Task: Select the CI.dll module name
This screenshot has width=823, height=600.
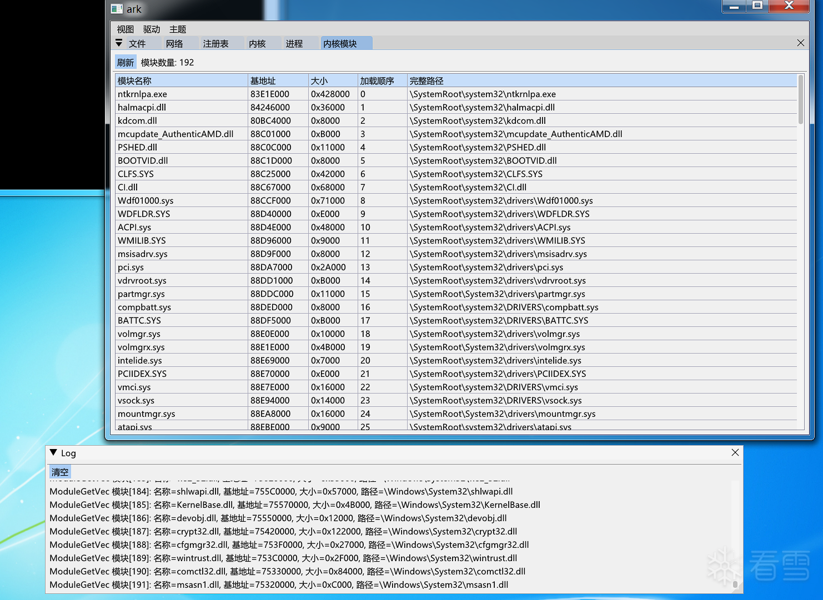Action: coord(128,187)
